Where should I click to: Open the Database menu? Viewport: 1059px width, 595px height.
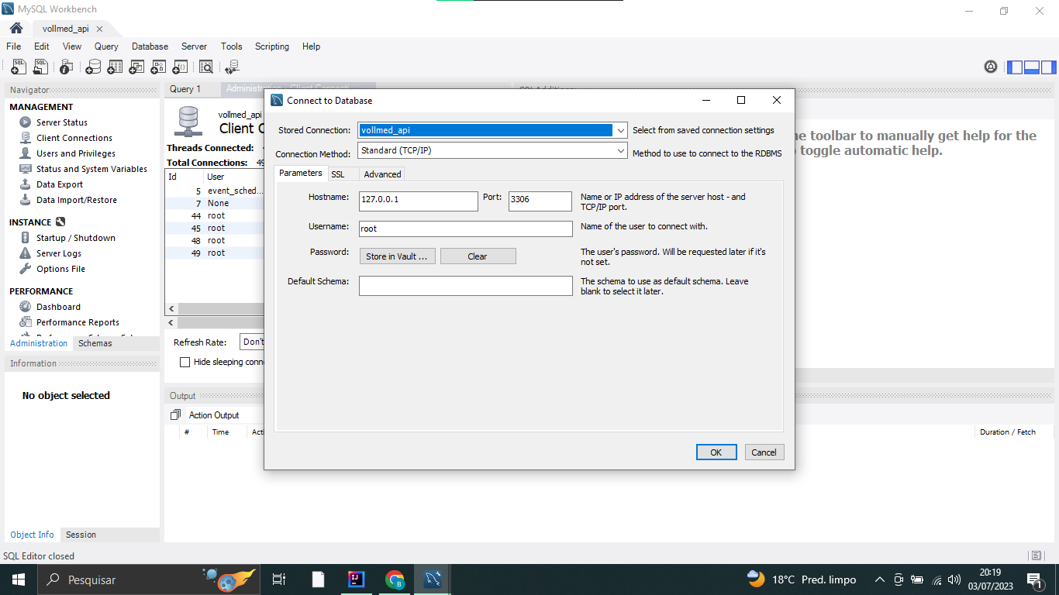point(150,46)
